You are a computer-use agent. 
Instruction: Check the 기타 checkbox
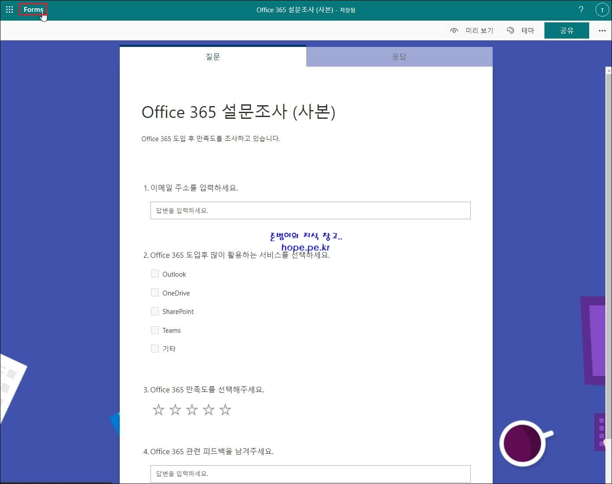tap(155, 349)
